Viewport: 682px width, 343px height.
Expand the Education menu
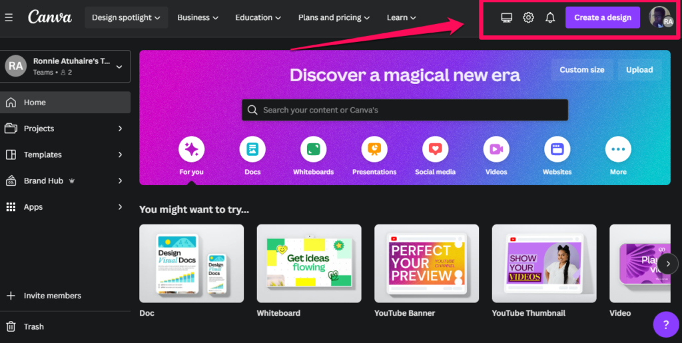pyautogui.click(x=258, y=17)
